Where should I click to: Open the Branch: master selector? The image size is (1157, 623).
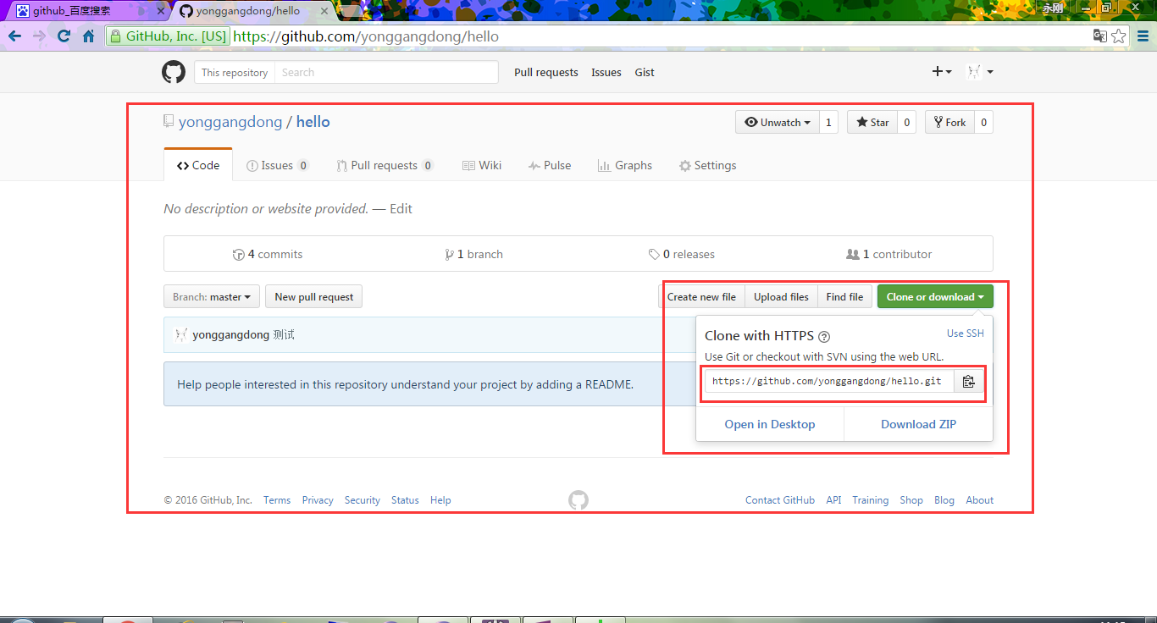tap(212, 297)
